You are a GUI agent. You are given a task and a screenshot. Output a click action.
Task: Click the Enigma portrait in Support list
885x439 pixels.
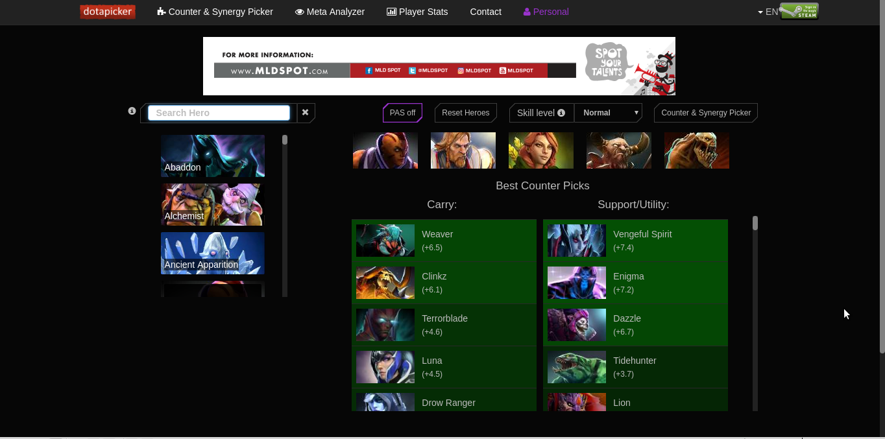[x=577, y=283]
